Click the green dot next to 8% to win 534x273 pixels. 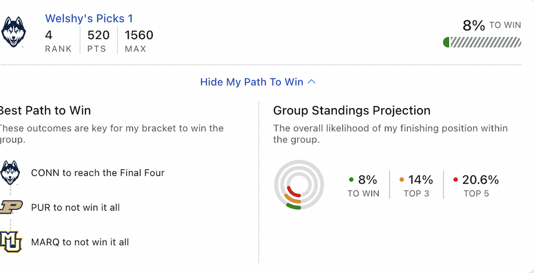pyautogui.click(x=351, y=179)
